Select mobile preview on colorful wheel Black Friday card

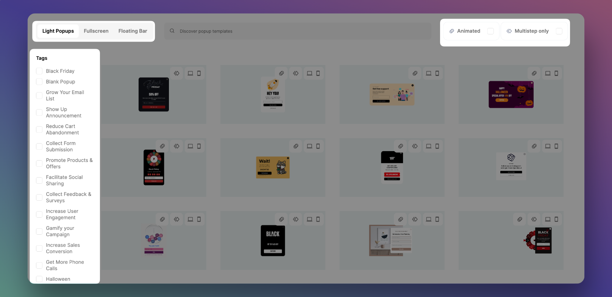click(x=199, y=146)
